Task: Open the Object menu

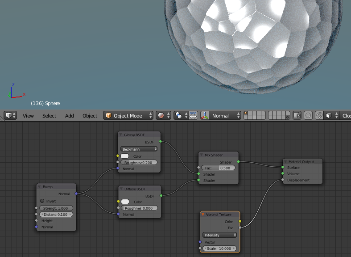Action: (x=90, y=116)
